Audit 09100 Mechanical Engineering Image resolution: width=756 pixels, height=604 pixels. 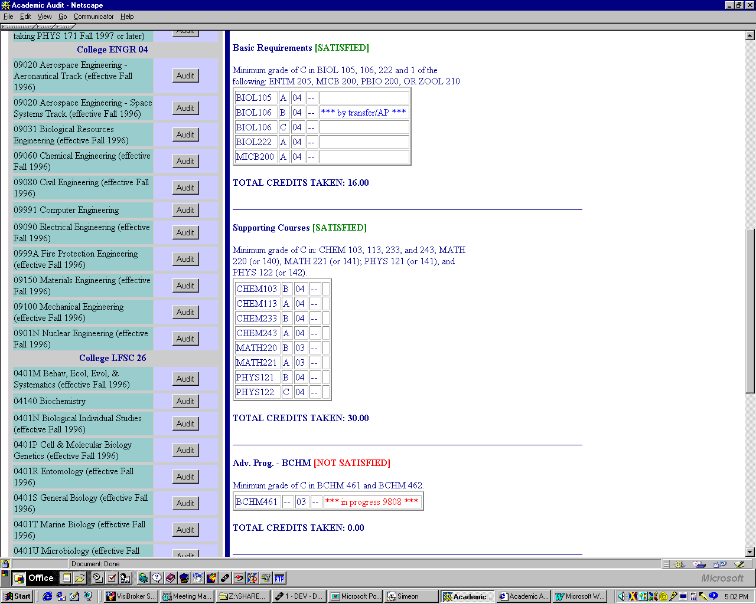[x=185, y=312]
